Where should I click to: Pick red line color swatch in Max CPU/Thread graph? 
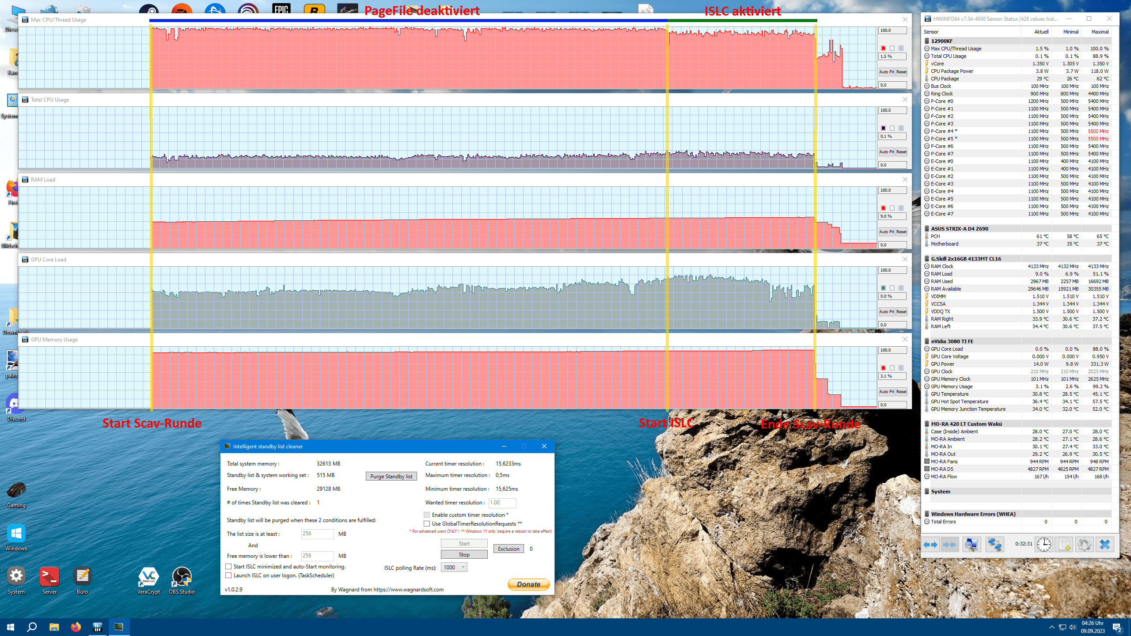(883, 48)
